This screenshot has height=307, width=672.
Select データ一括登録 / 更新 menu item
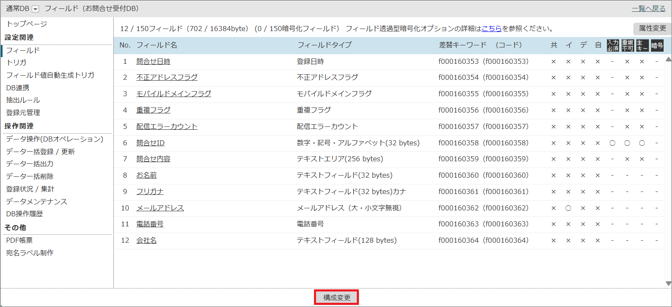[40, 152]
